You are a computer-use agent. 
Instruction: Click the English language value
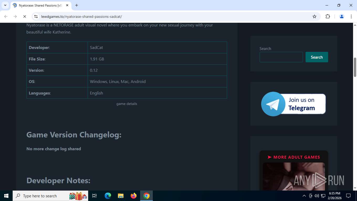point(96,93)
